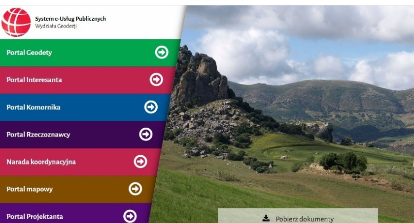The width and height of the screenshot is (414, 223).
Task: Click the download icon beside Pobierz dokumenty
Action: [266, 218]
